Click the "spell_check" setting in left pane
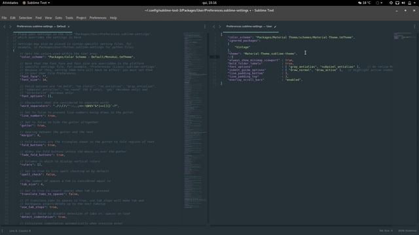The height and width of the screenshot is (235, 419). pos(38,174)
